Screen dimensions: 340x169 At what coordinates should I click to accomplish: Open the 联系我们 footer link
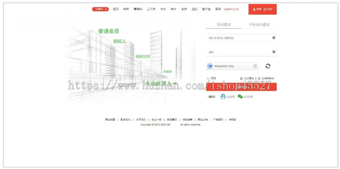126,120
